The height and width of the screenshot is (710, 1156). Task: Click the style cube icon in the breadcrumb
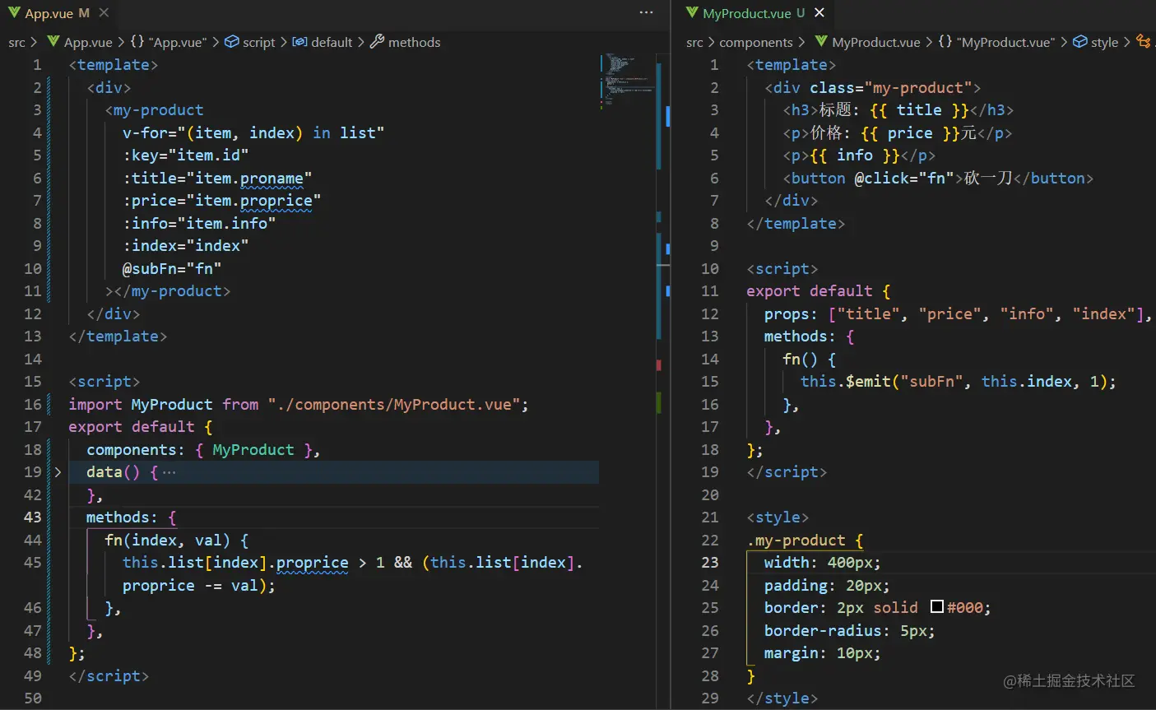click(x=1080, y=42)
